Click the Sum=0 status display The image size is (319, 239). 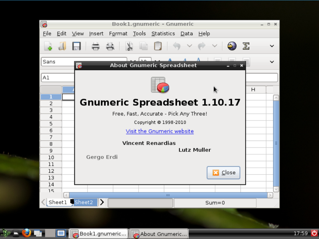[x=215, y=203]
